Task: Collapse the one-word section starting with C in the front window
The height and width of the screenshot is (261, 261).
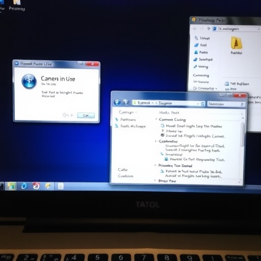Action: 155,141
